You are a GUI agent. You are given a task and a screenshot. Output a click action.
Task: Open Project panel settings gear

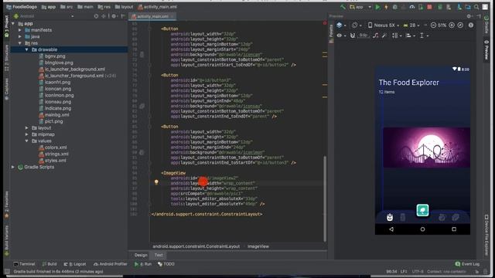coord(114,16)
